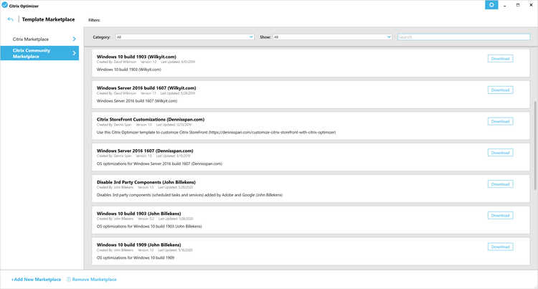Click the Citrix Optimizer logo icon
The image size is (538, 289).
coord(4,5)
